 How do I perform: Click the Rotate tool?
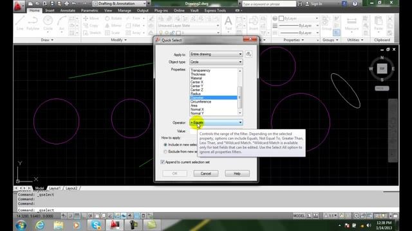tap(113, 19)
